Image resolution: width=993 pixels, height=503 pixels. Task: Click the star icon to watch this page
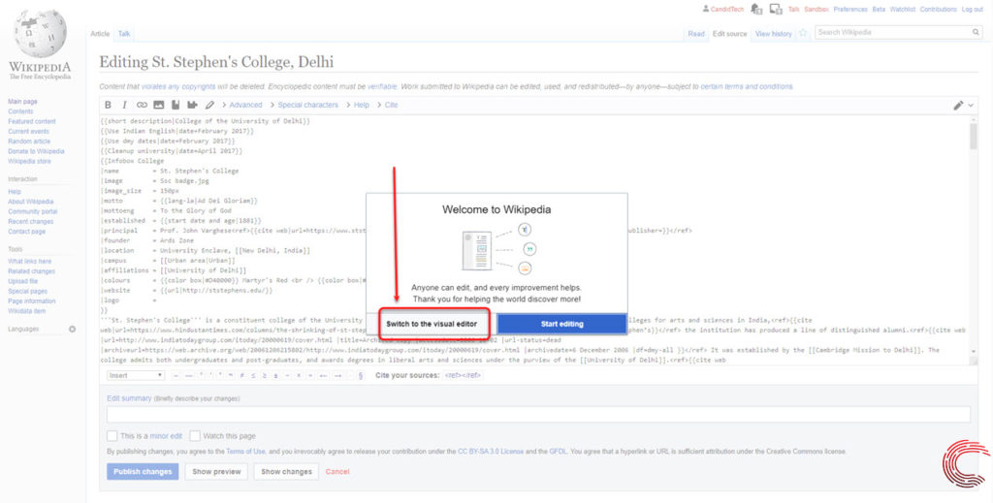803,33
